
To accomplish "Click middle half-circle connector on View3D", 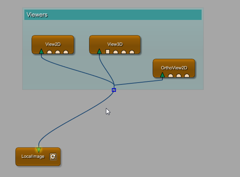I will click(124, 52).
